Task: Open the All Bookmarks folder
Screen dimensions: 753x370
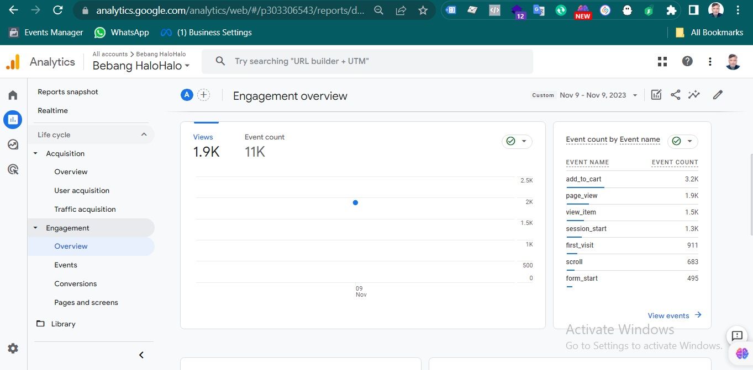Action: pyautogui.click(x=709, y=33)
